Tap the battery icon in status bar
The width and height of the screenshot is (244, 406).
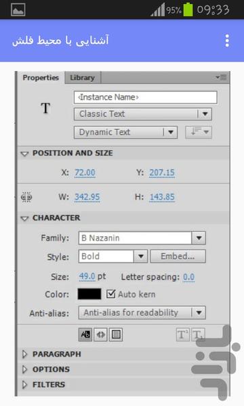(188, 9)
